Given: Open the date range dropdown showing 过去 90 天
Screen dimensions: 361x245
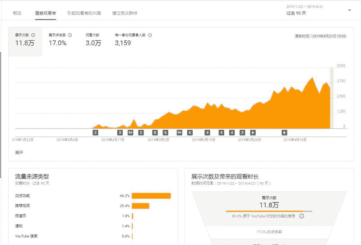Looking at the screenshot, I should coord(349,10).
